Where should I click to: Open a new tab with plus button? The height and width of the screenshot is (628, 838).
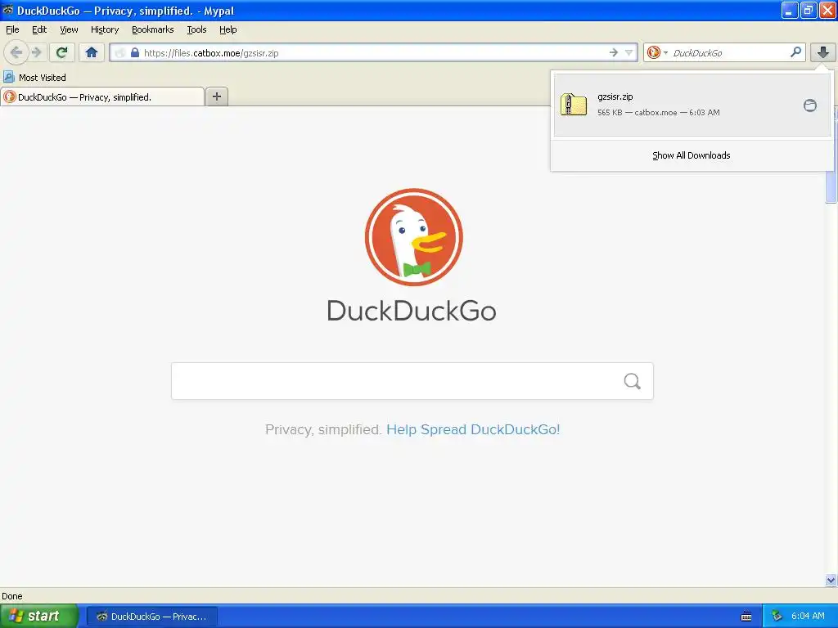tap(216, 96)
